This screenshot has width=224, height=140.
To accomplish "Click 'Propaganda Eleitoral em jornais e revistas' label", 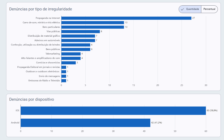I will [39, 67].
